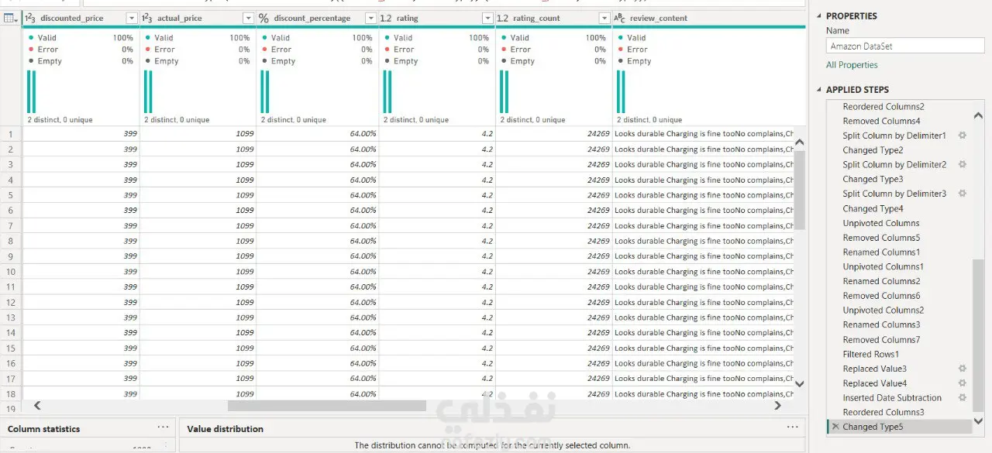This screenshot has height=453, width=992.
Task: Open settings gear for Inserted Date Subtraction
Action: click(x=963, y=397)
